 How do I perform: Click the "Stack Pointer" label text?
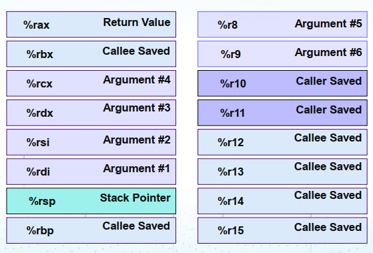click(x=135, y=198)
